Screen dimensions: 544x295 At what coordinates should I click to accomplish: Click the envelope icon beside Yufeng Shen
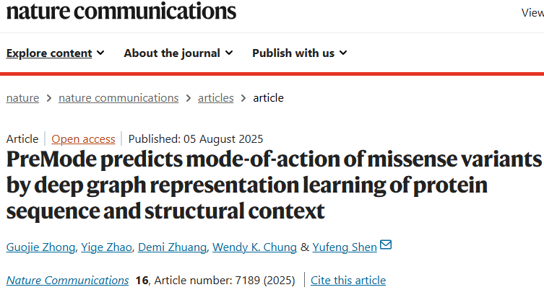coord(386,245)
